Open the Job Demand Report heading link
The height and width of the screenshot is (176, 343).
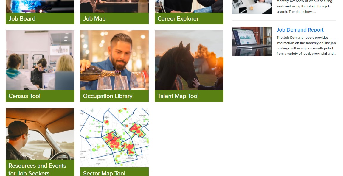[x=300, y=30]
